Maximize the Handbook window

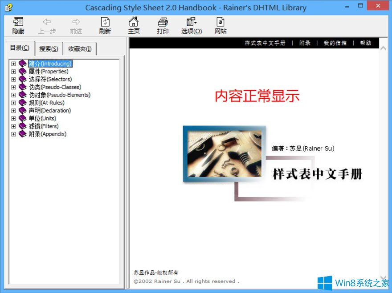point(360,6)
